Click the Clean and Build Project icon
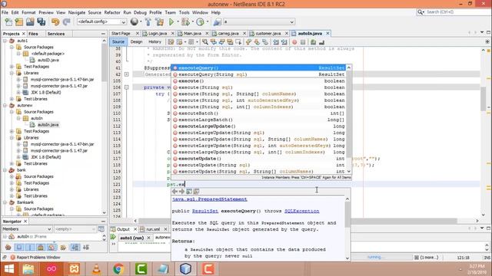 [159, 22]
